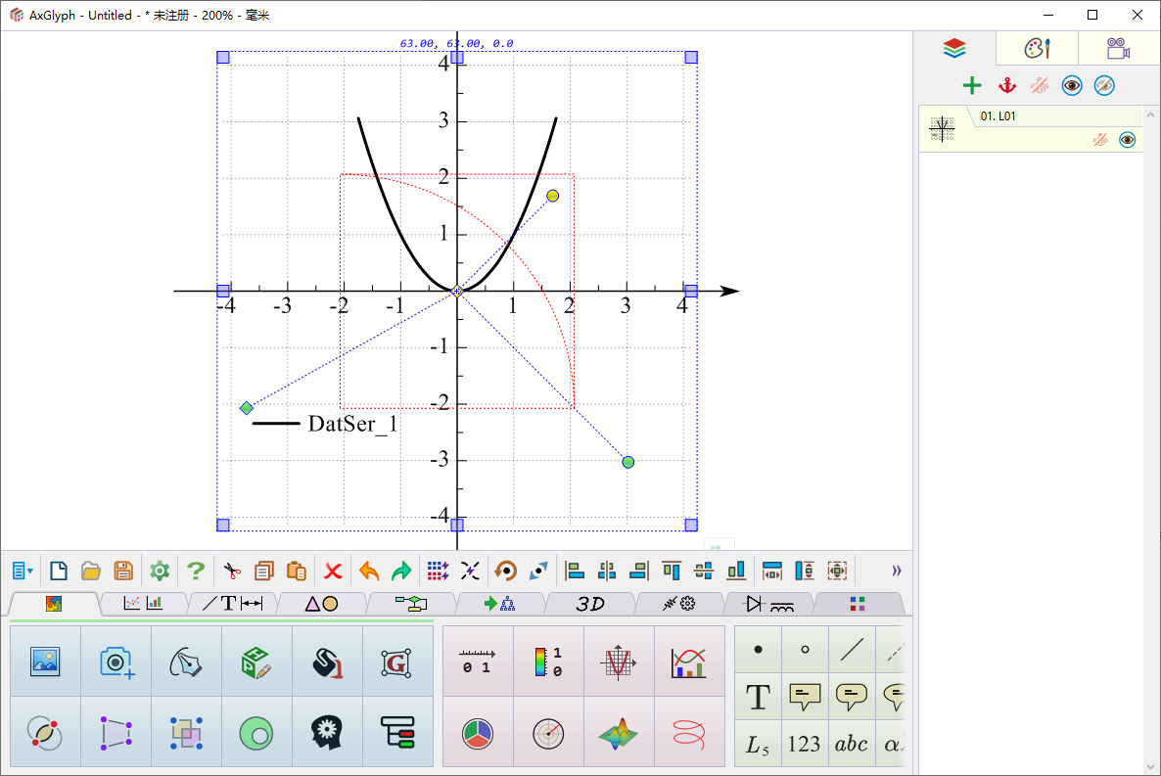Open the palette and brush panel tab
This screenshot has height=776, width=1161.
[x=1037, y=48]
